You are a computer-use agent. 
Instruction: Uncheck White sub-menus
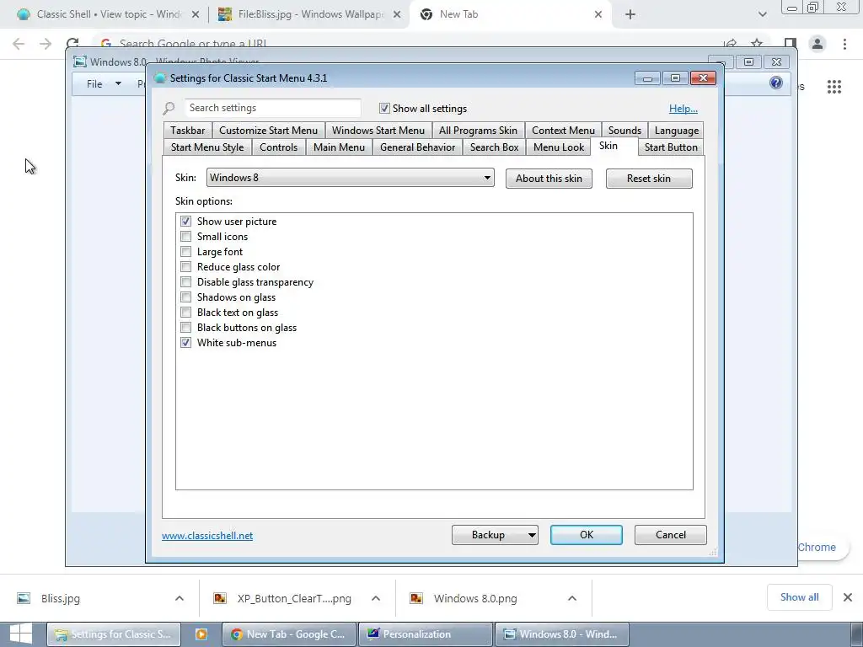pyautogui.click(x=186, y=343)
